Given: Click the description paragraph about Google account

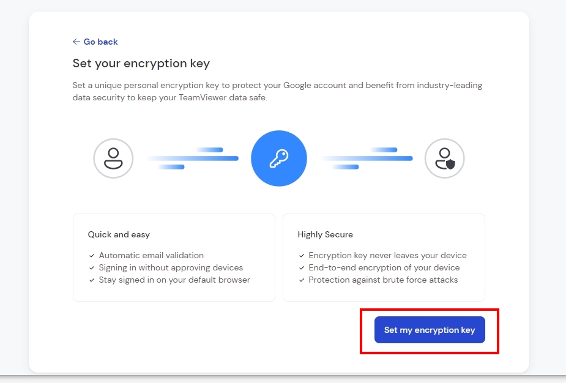Looking at the screenshot, I should 277,91.
